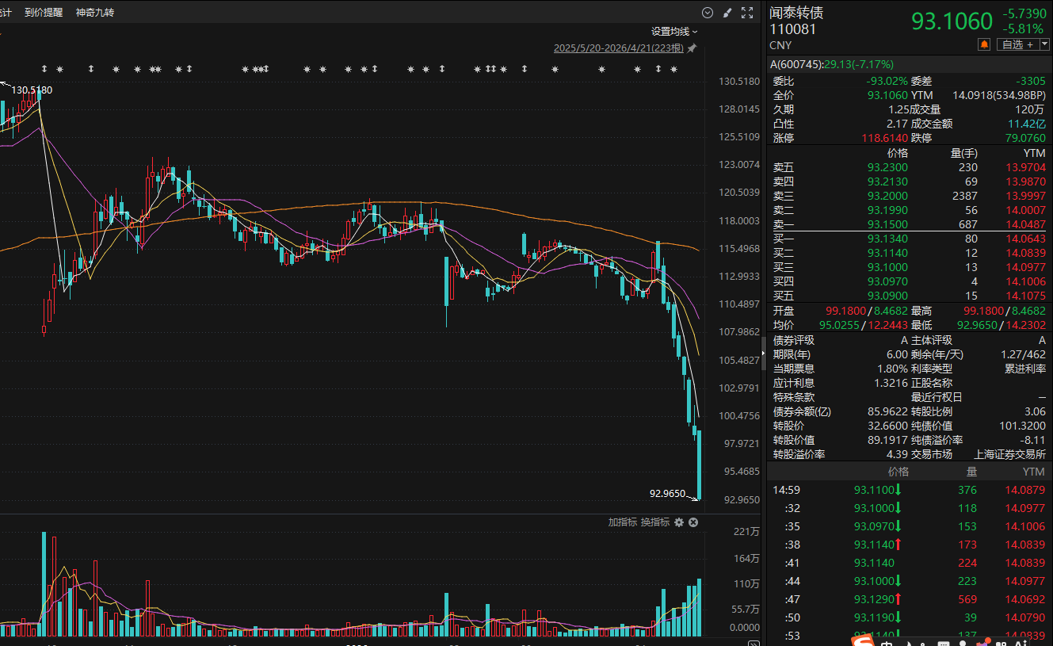Pin the chart date range
The image size is (1053, 646).
(692, 48)
